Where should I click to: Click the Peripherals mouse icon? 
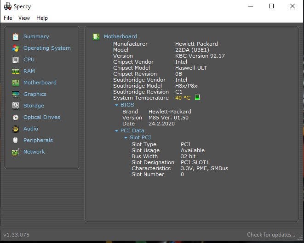(16, 140)
